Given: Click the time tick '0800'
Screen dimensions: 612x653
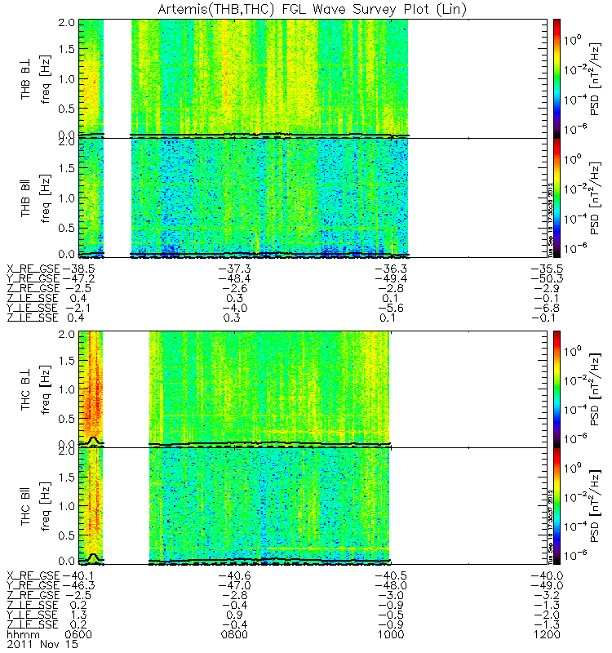Looking at the screenshot, I should 234,635.
